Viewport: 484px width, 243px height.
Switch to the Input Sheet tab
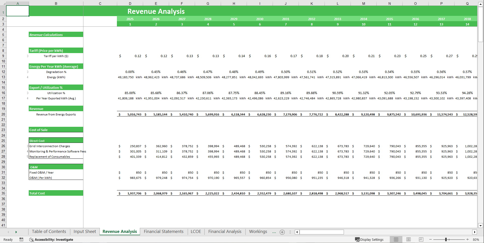coord(84,231)
